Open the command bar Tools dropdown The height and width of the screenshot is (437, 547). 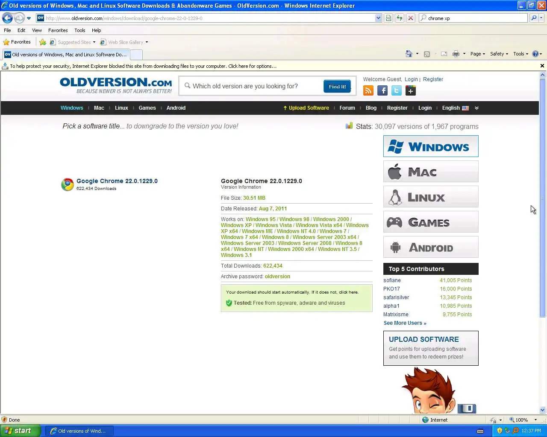(x=521, y=54)
